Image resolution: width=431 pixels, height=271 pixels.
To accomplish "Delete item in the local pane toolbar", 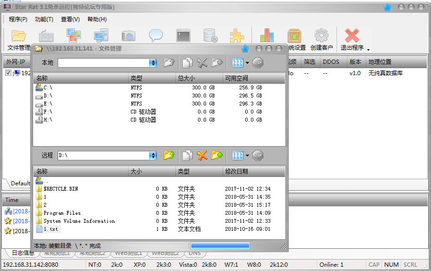I will 202,63.
